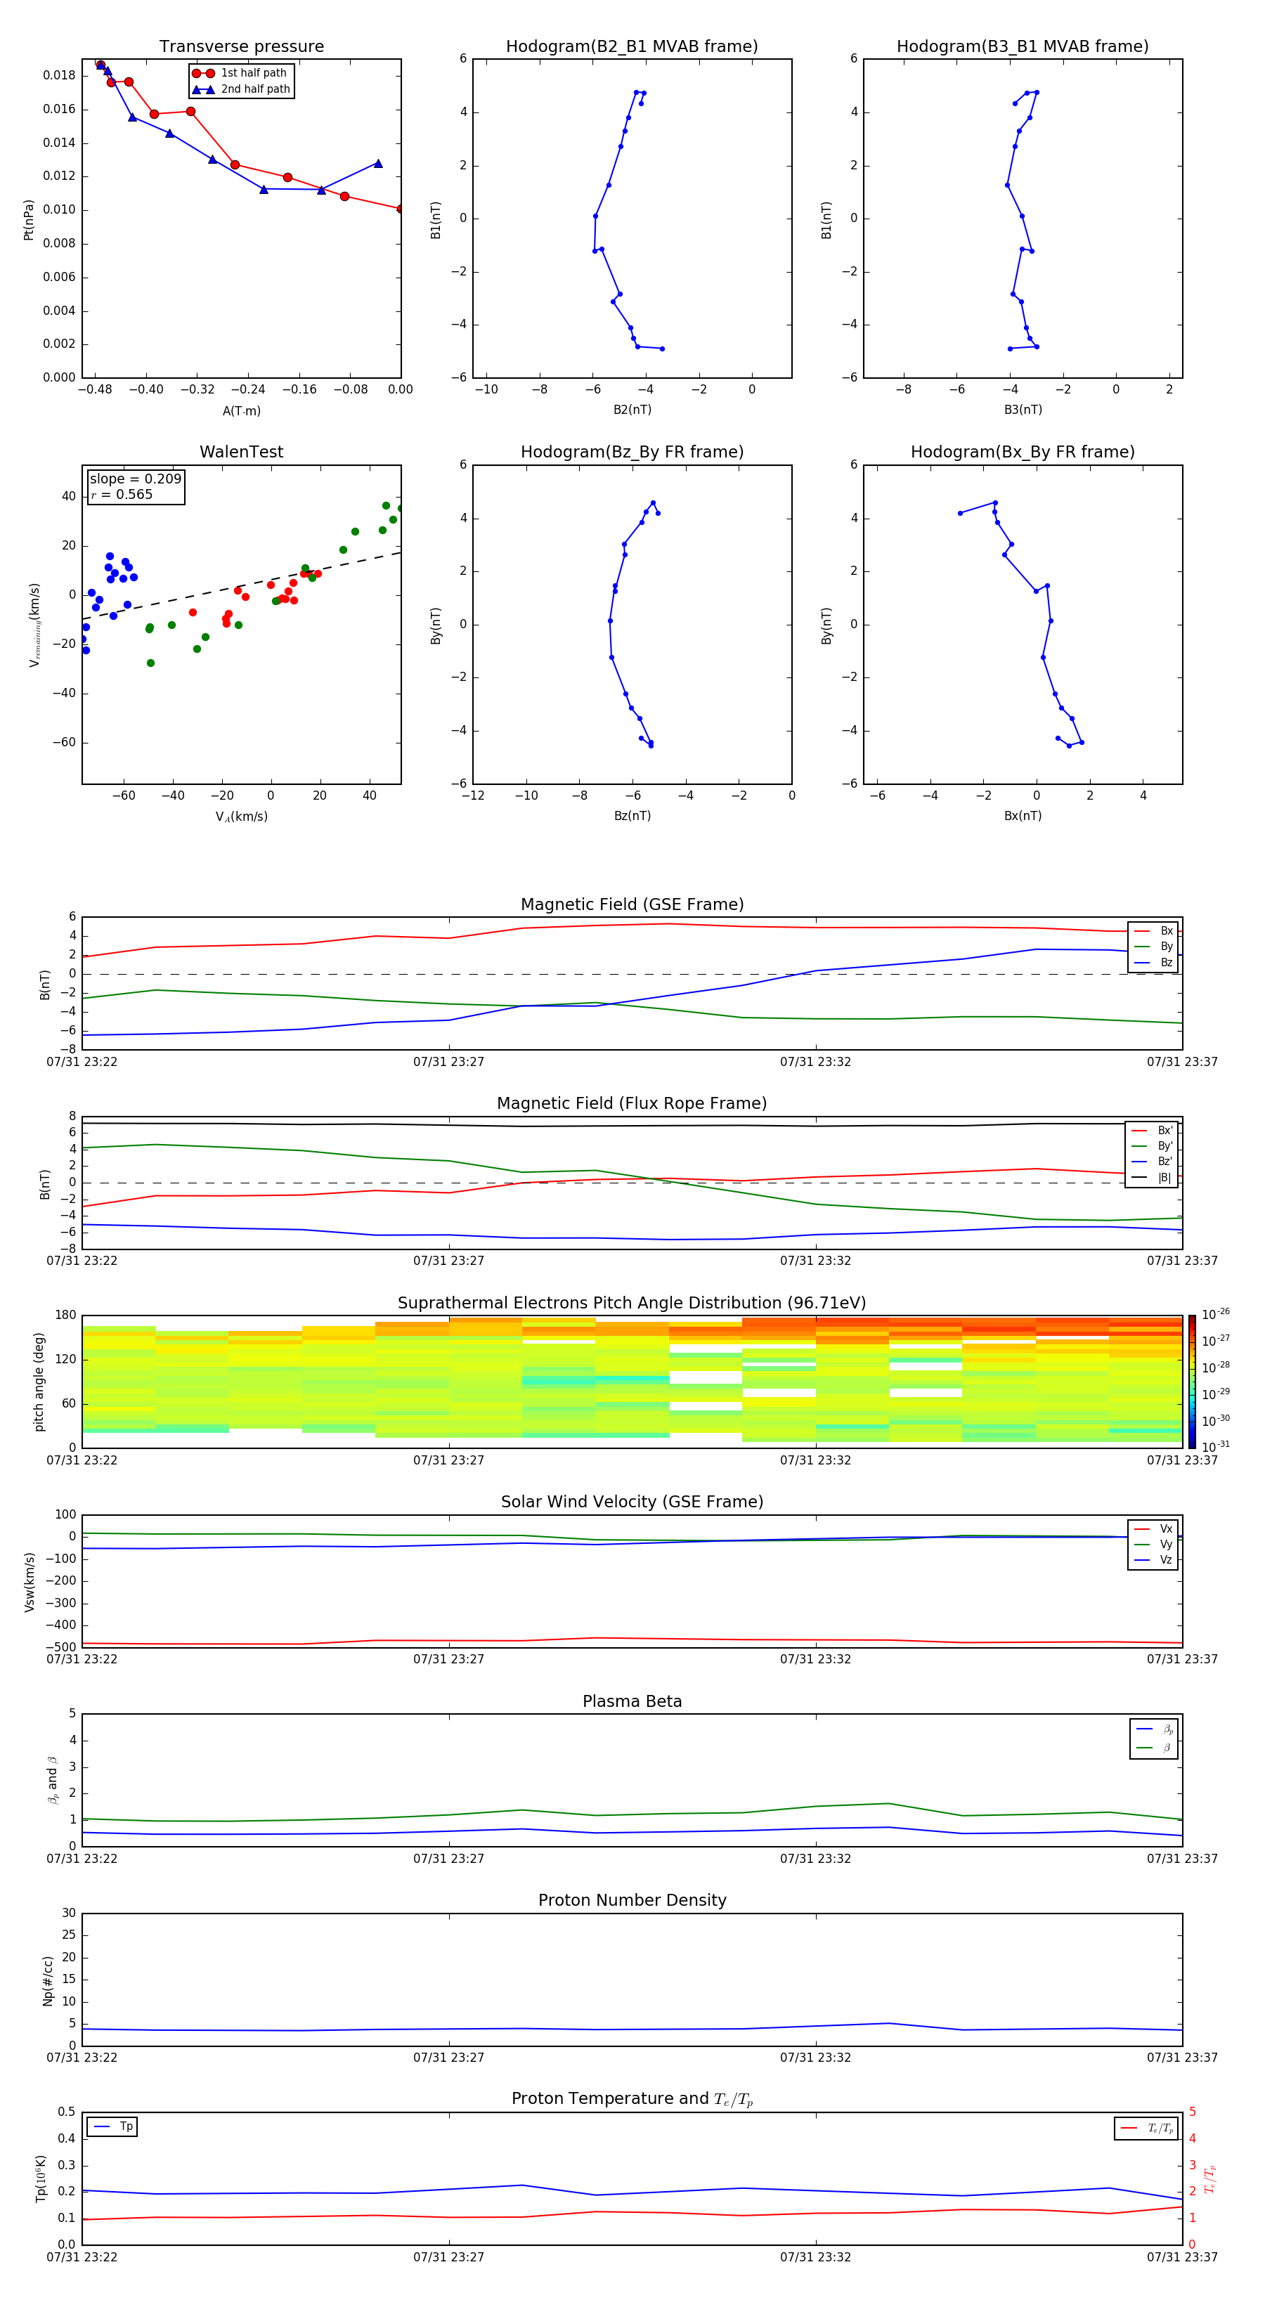Click the 'Hodogram(Bz_By FR frame)' title
The width and height of the screenshot is (1265, 2319).
pos(632,452)
